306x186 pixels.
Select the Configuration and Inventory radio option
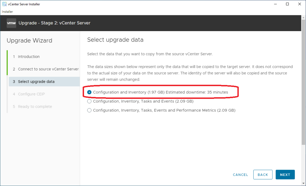point(89,92)
